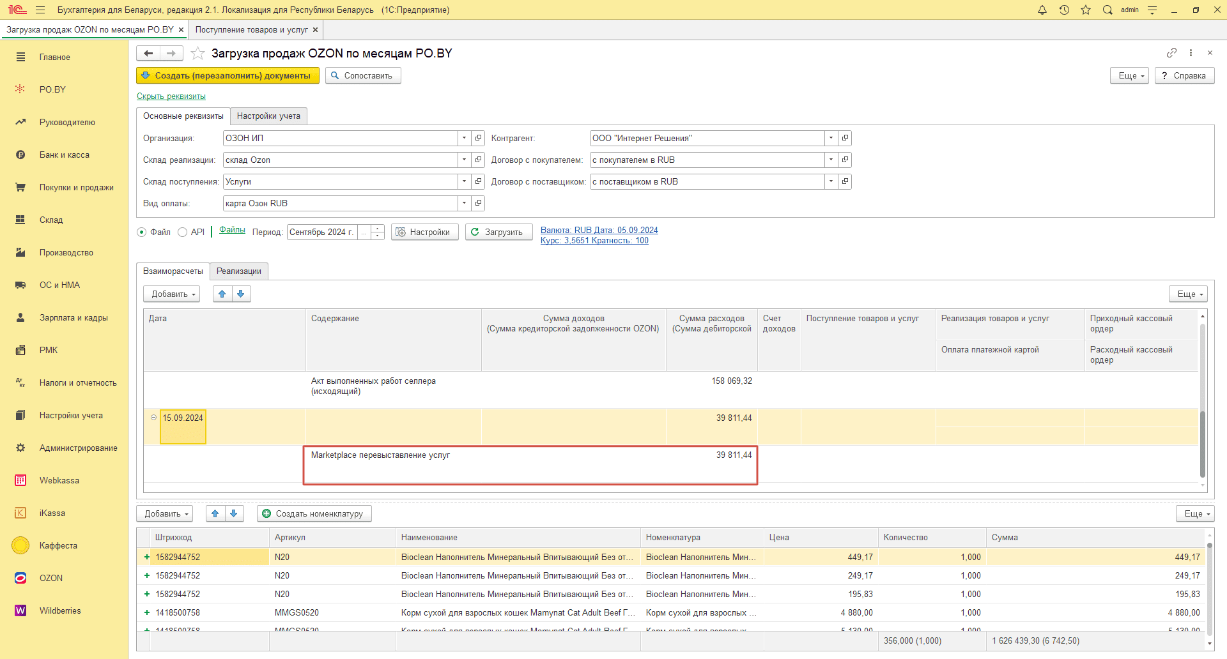This screenshot has height=659, width=1227.
Task: Click period stepper up arrow
Action: [x=378, y=228]
